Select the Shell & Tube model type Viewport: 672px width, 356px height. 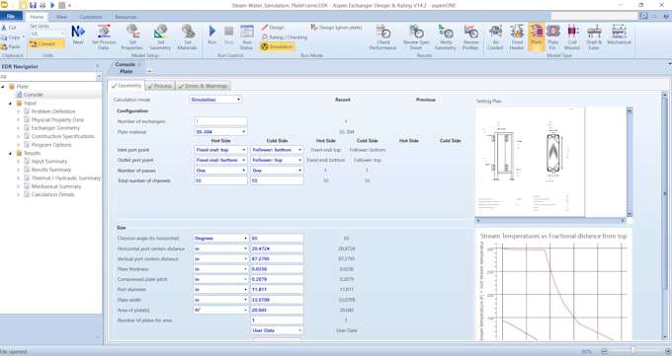(x=594, y=36)
